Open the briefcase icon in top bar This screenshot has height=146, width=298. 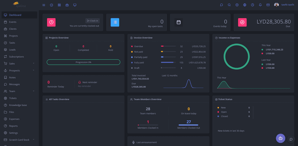pos(67,5)
